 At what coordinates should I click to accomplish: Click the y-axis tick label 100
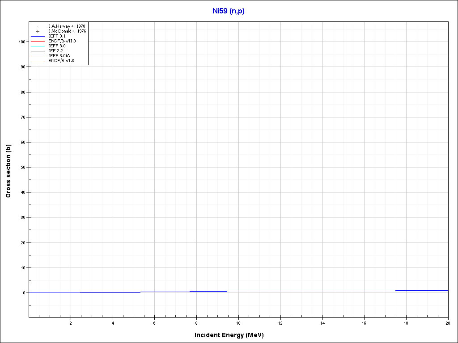click(x=22, y=42)
